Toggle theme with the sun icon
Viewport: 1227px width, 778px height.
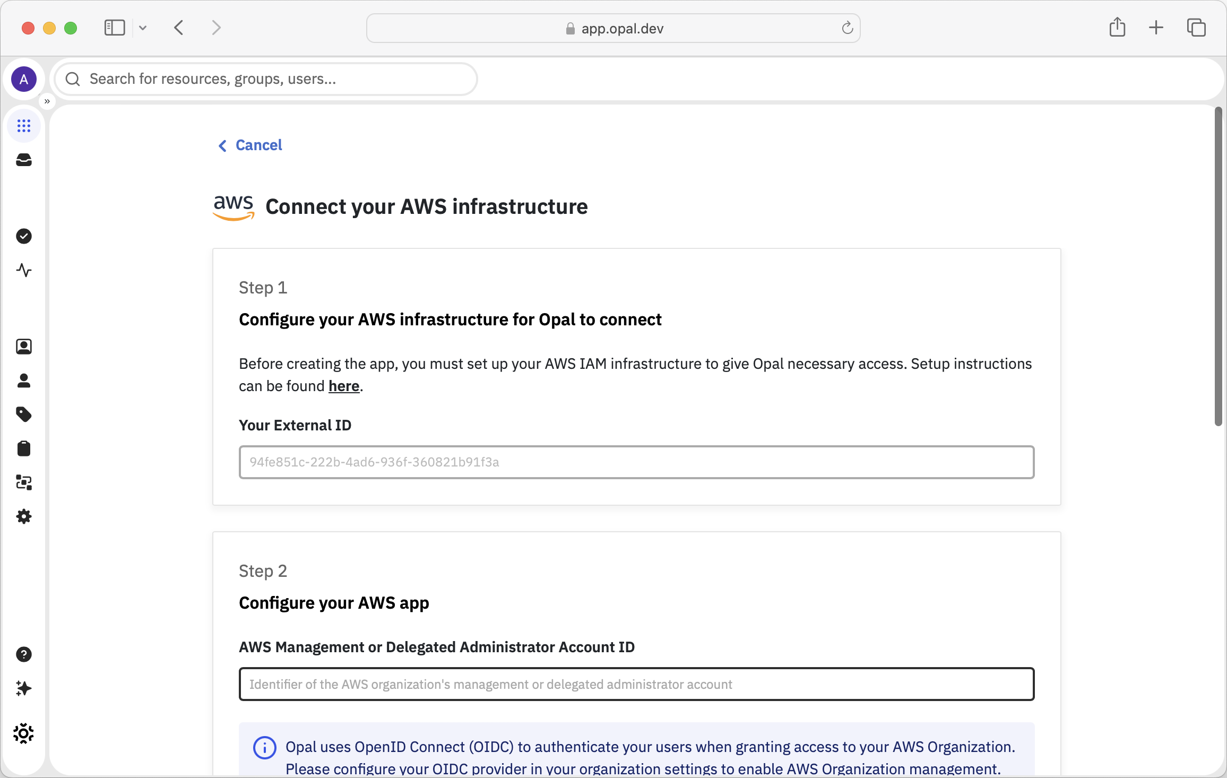[24, 733]
